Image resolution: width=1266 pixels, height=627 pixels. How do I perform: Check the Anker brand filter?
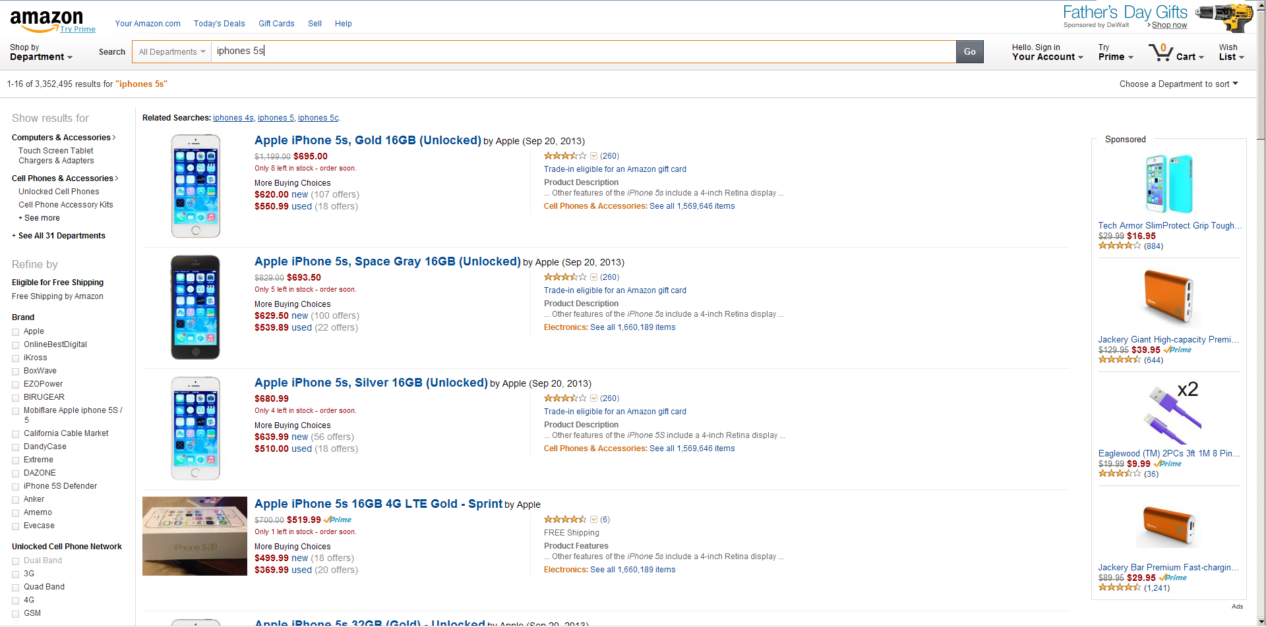[x=16, y=500]
